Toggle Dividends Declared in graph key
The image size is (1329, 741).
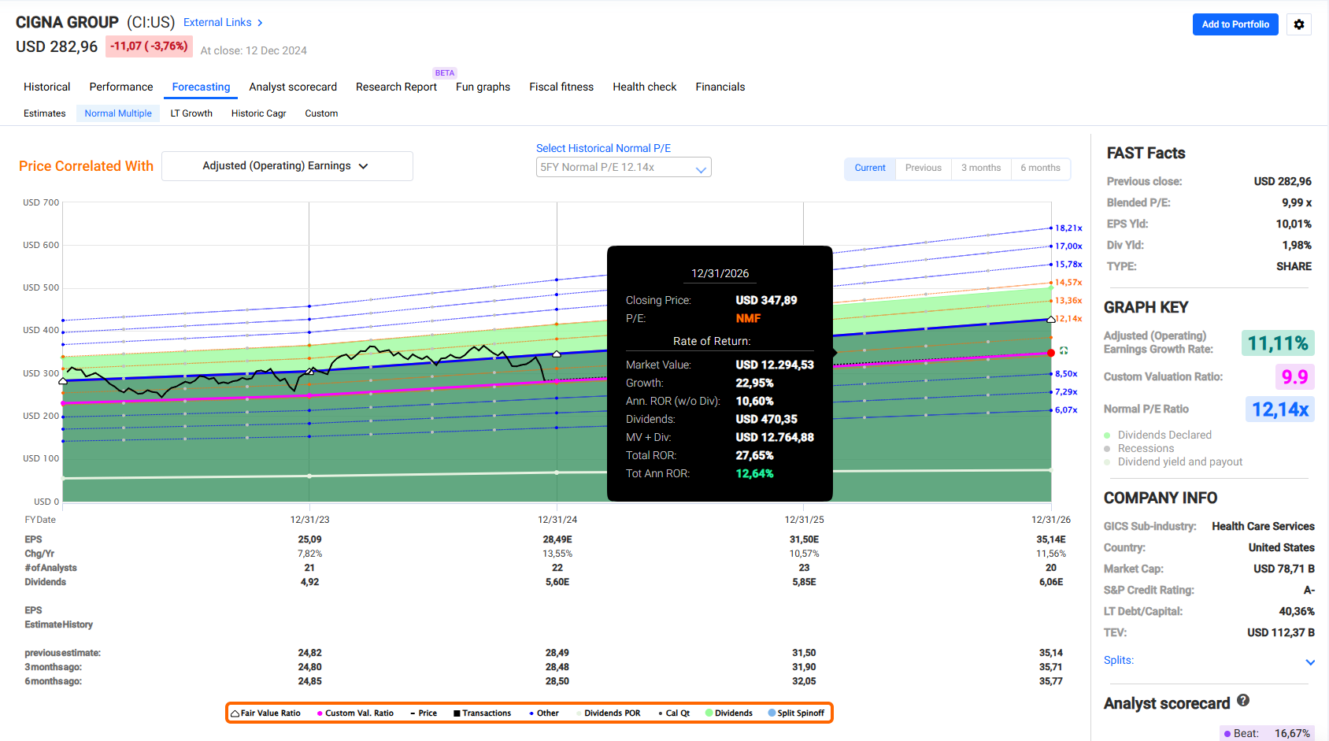1157,435
